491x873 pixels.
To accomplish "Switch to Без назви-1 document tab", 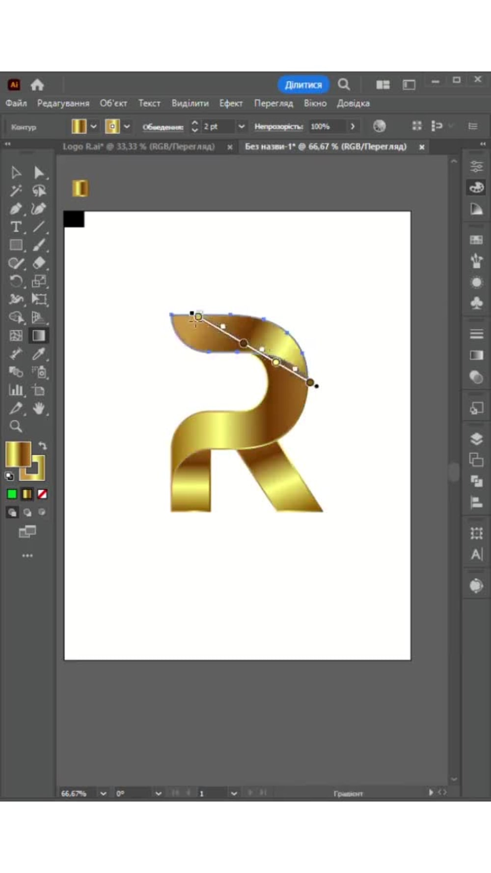I will [326, 146].
